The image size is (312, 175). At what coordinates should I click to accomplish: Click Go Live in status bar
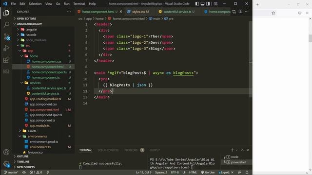point(208,172)
